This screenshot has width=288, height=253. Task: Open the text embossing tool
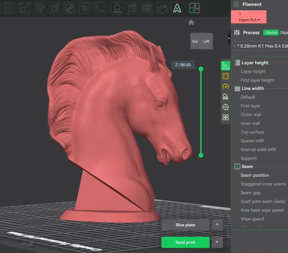(177, 8)
